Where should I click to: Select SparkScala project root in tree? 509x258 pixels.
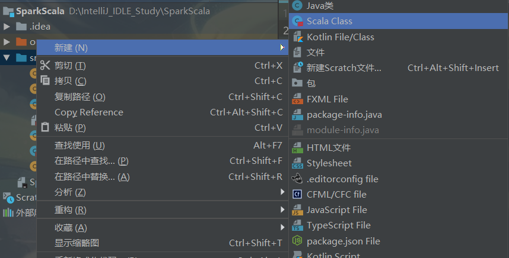[x=40, y=11]
